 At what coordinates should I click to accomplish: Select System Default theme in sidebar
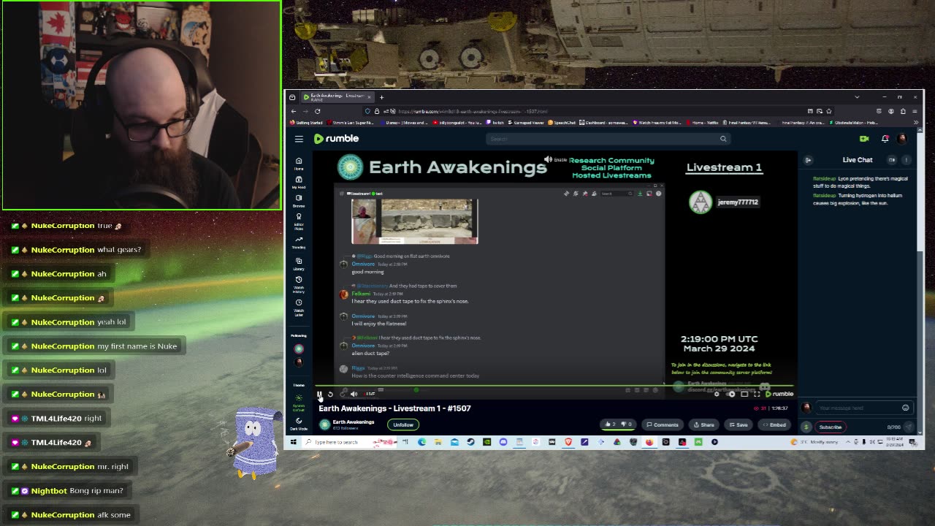[x=299, y=403]
